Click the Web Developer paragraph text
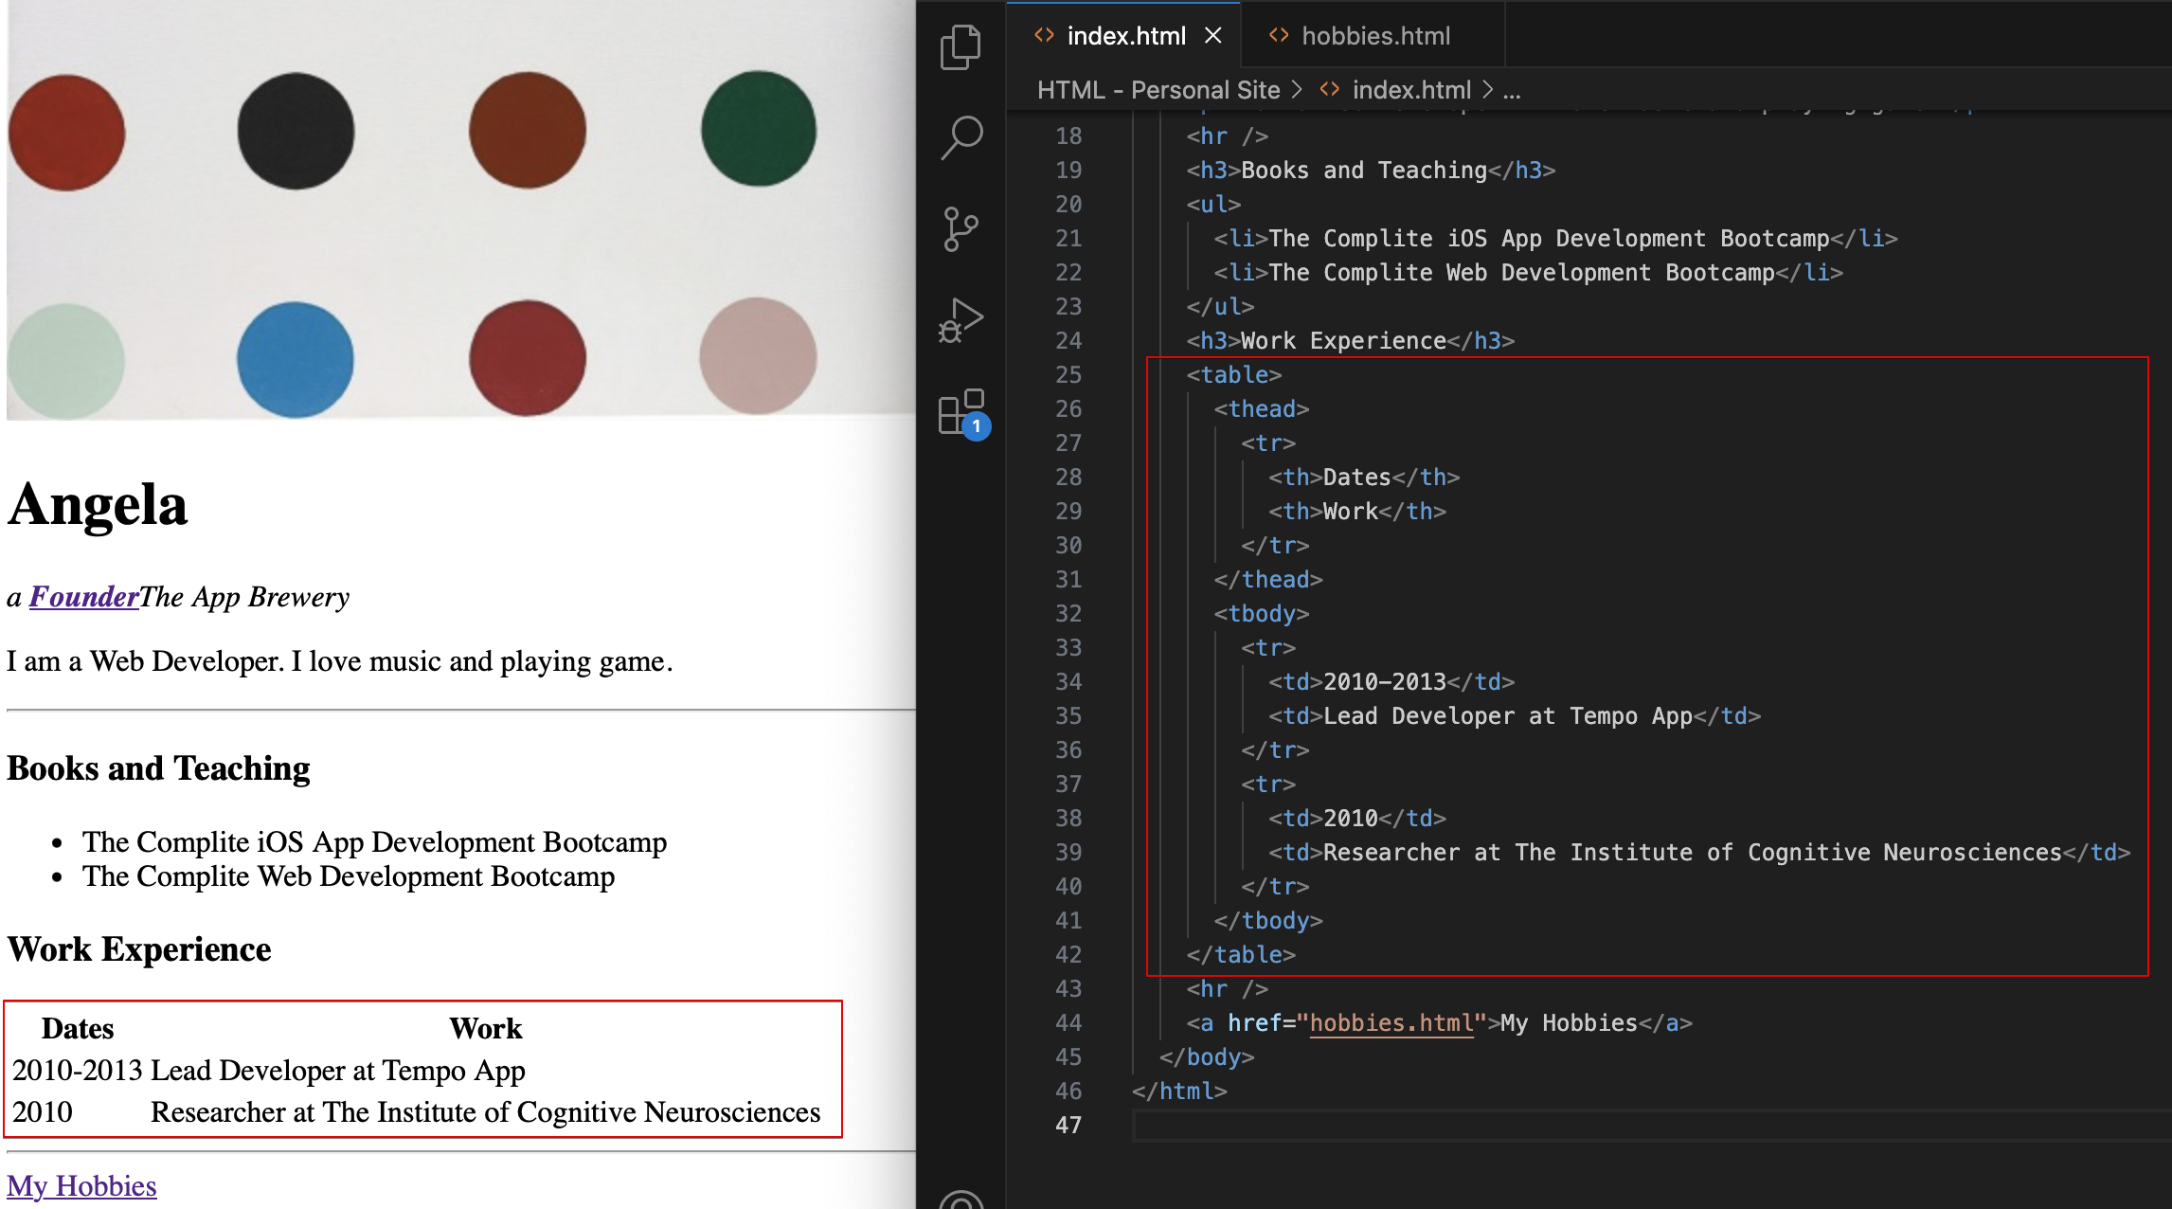This screenshot has width=2172, height=1209. 340,661
